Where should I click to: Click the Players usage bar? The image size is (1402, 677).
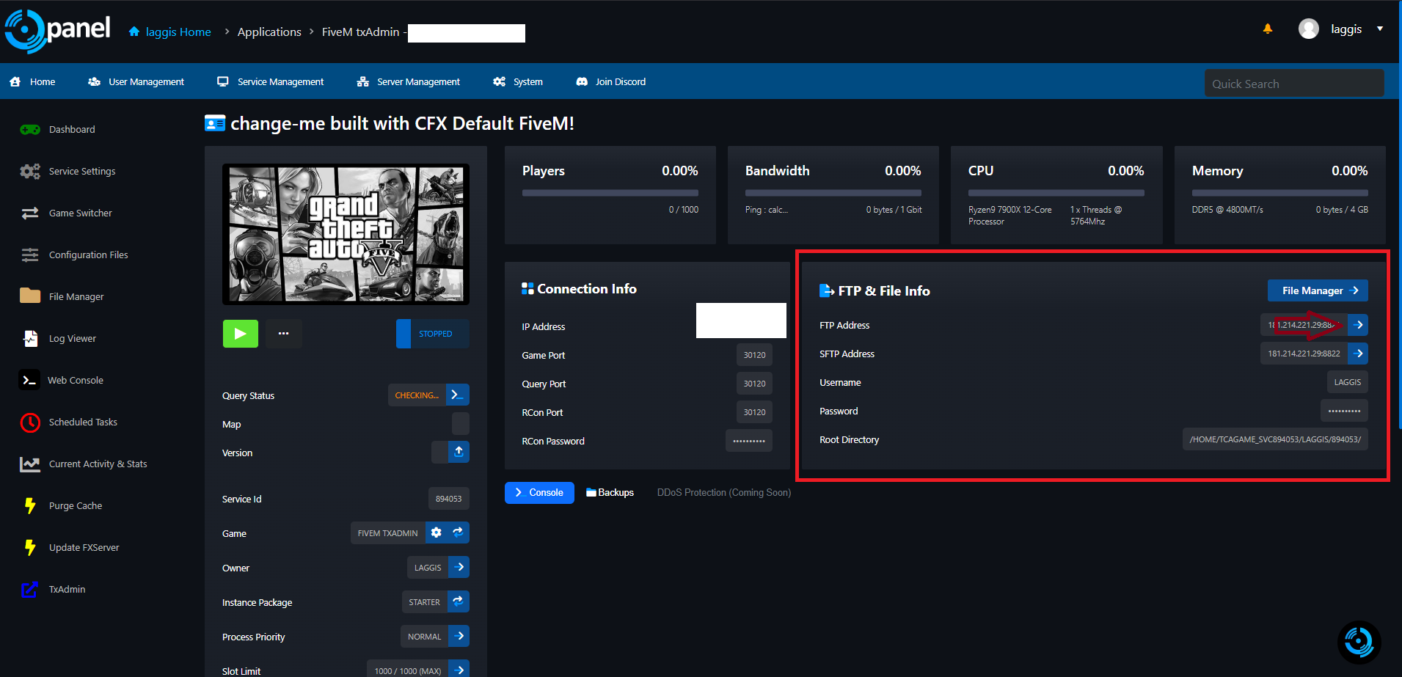click(610, 193)
